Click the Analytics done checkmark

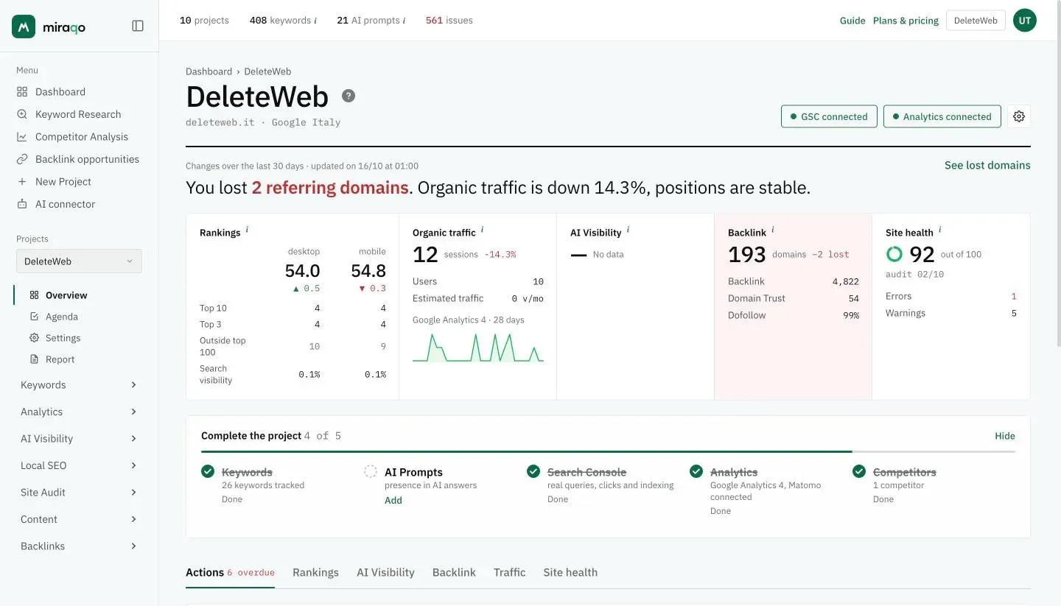tap(696, 471)
